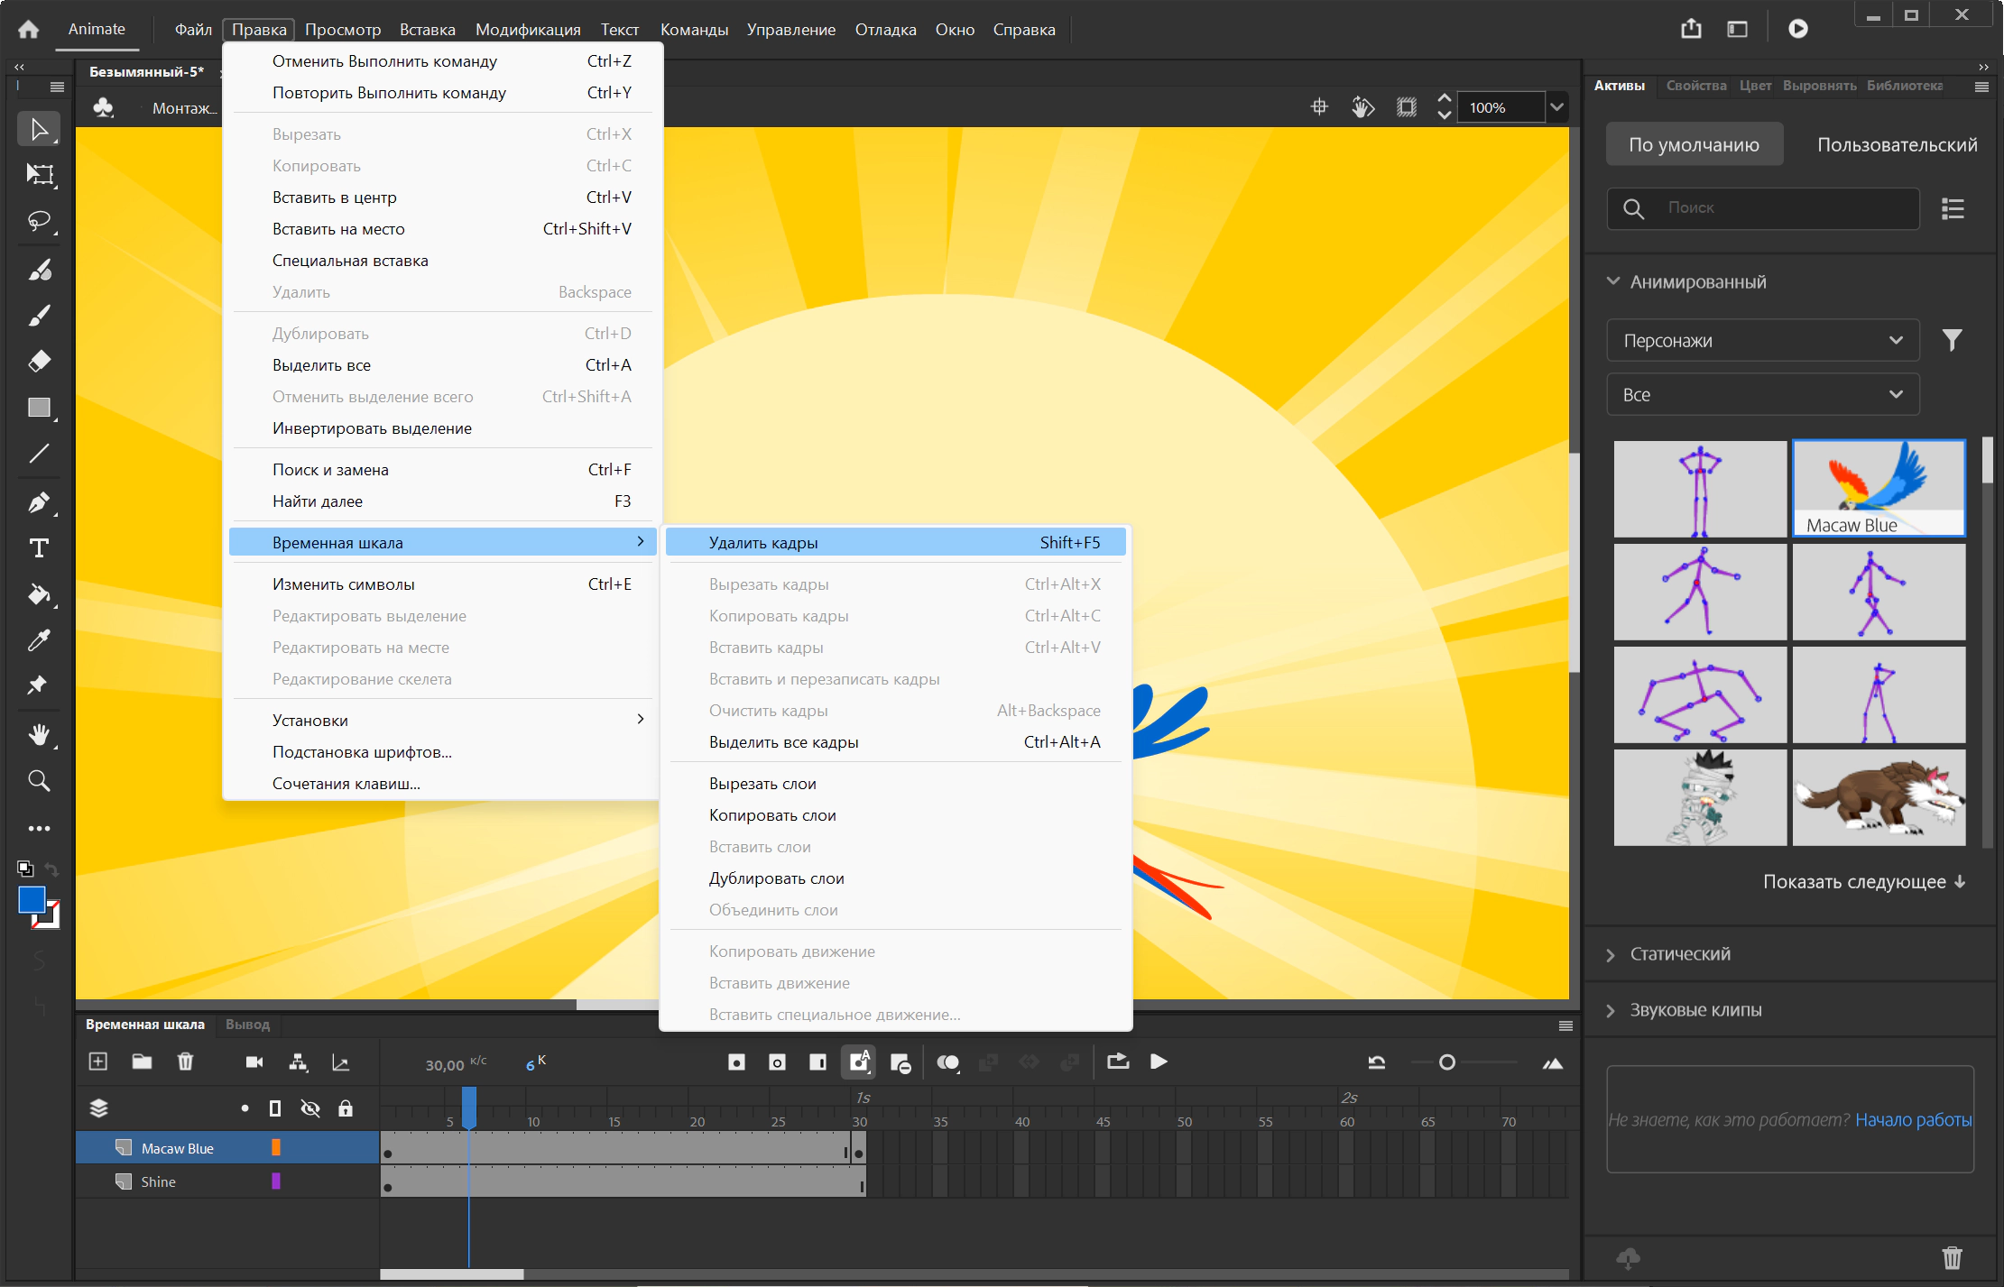Choose Удалить кадры from submenu

pos(895,542)
